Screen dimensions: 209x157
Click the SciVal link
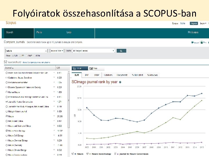pyautogui.click(x=183, y=23)
